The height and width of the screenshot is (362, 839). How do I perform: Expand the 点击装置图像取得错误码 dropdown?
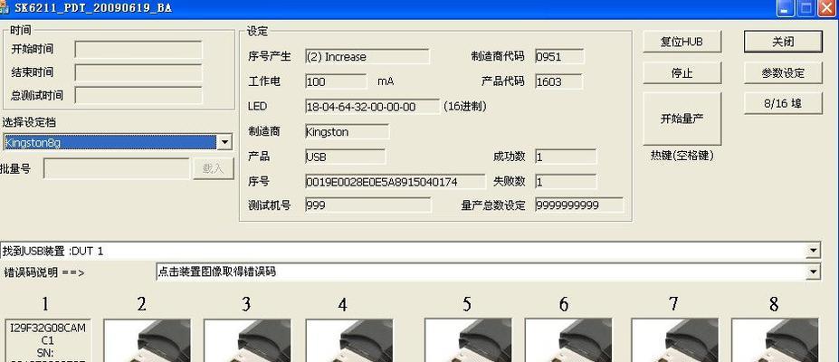point(814,271)
